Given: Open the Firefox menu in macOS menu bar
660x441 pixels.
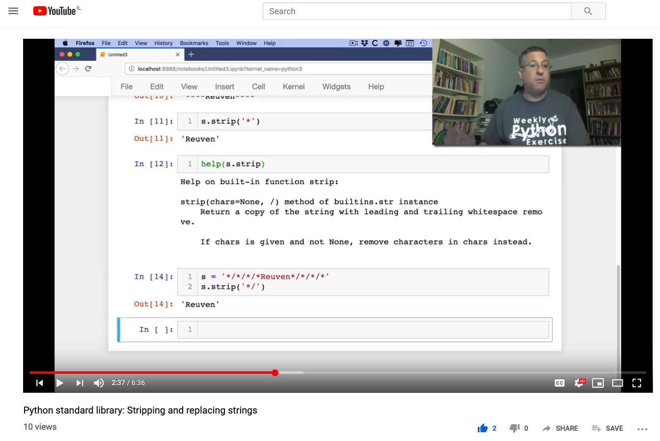Looking at the screenshot, I should [85, 43].
